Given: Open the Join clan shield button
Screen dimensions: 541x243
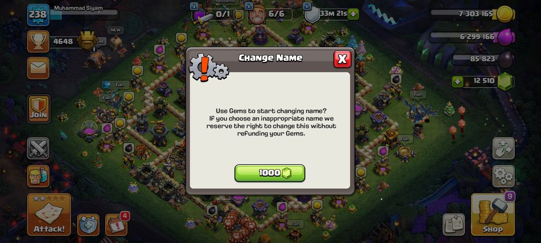Looking at the screenshot, I should pos(38,109).
